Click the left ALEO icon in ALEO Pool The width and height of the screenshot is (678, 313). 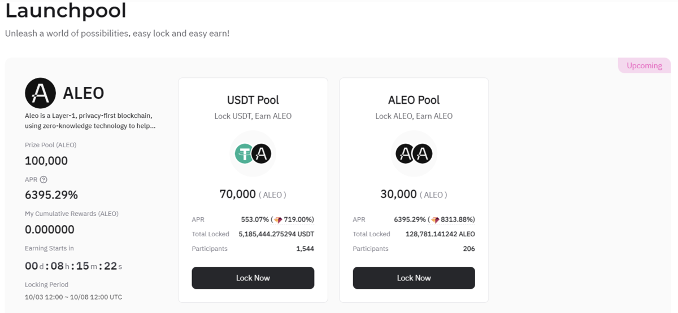coord(405,153)
